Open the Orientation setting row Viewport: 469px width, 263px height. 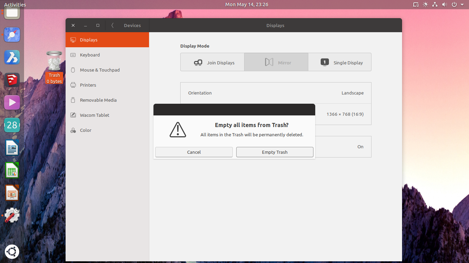tap(276, 93)
